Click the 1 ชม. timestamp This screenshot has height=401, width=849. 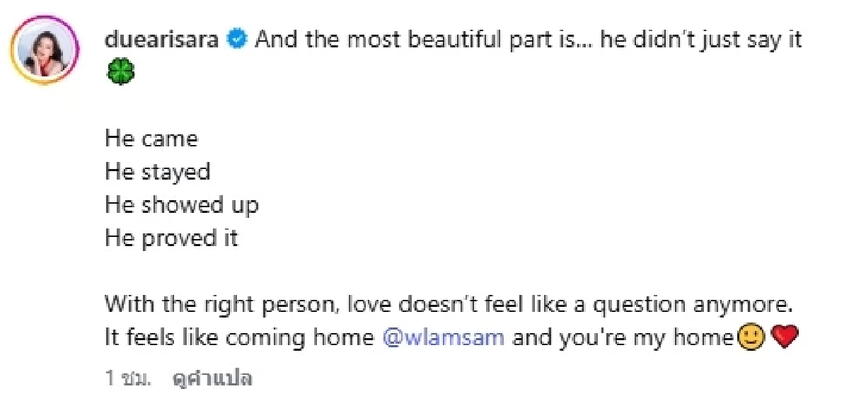tap(127, 378)
